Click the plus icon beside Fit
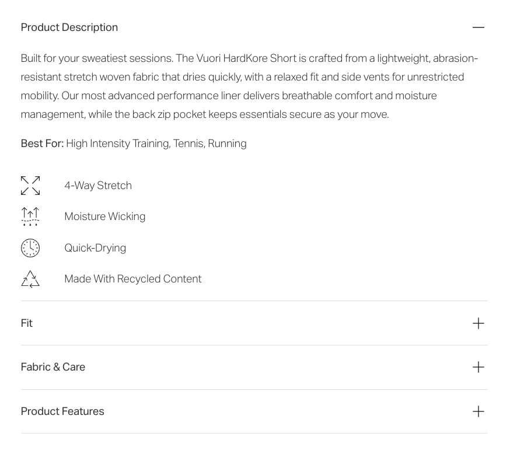The image size is (510, 454). click(478, 323)
